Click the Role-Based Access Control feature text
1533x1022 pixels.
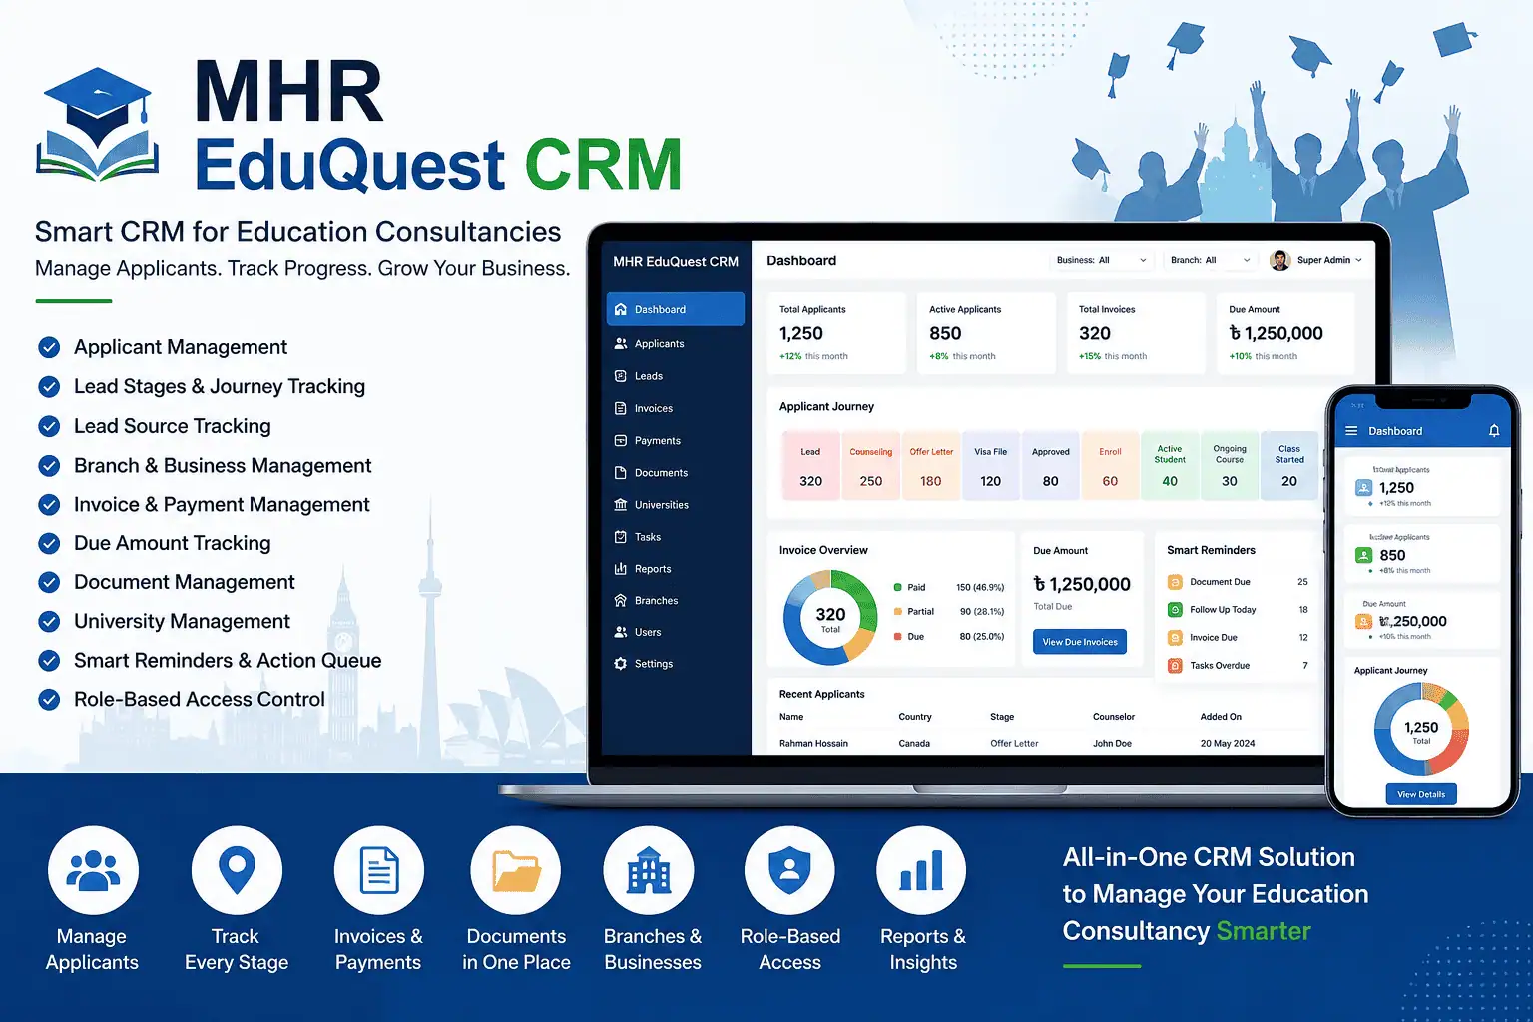click(200, 699)
